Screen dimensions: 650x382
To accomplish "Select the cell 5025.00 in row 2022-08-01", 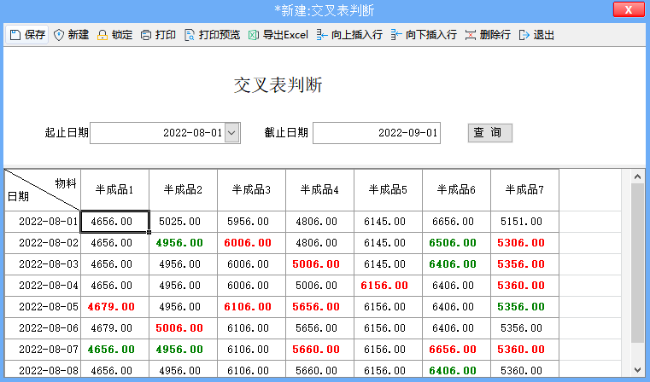I will coord(184,222).
